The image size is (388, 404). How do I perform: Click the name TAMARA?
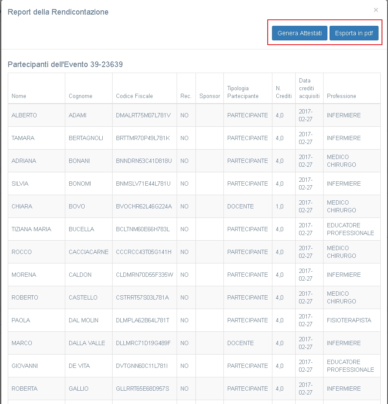click(23, 138)
